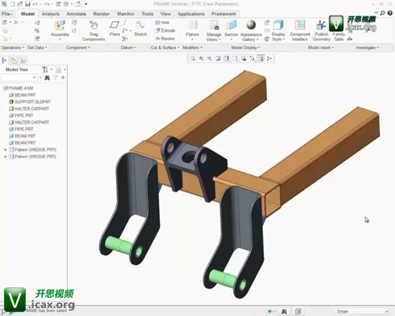Click the Pattern tool icon
Image resolution: width=395 pixels, height=316 pixels.
click(x=192, y=25)
